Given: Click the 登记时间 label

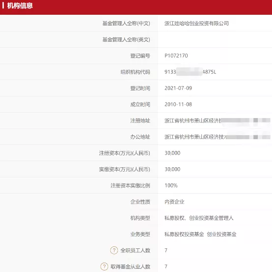Looking at the screenshot, I should 140,89.
